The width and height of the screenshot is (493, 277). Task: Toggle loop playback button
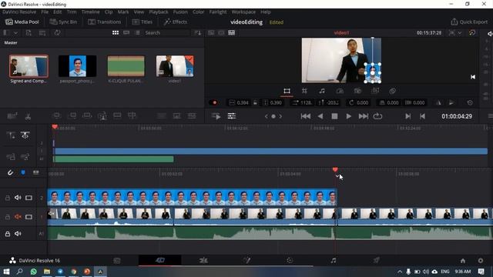(x=377, y=116)
